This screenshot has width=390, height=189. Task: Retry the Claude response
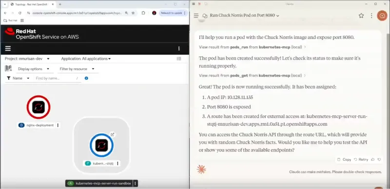(x=361, y=159)
